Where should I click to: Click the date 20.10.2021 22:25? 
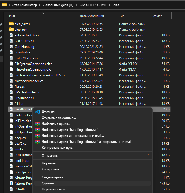tap(91, 46)
